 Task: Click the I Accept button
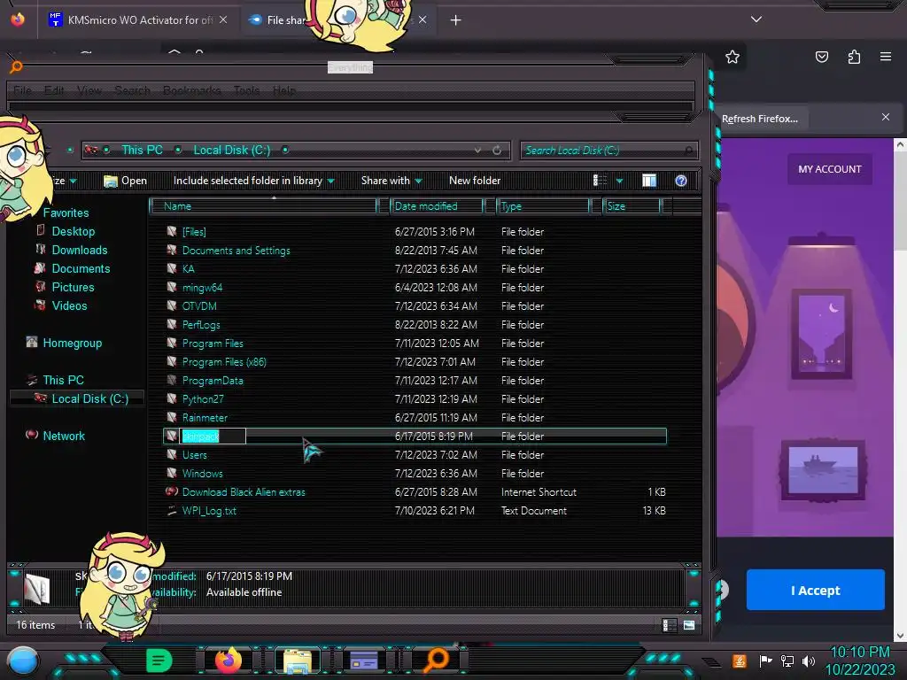click(x=816, y=590)
